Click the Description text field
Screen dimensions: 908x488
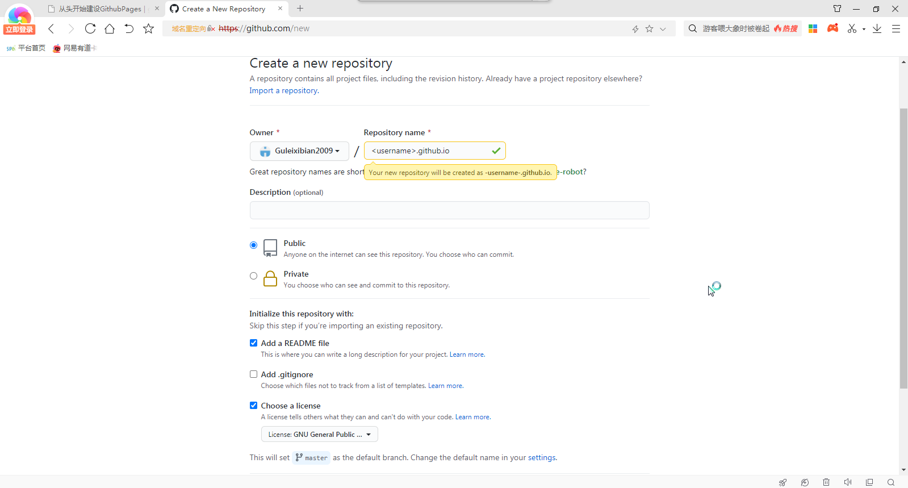coord(449,210)
